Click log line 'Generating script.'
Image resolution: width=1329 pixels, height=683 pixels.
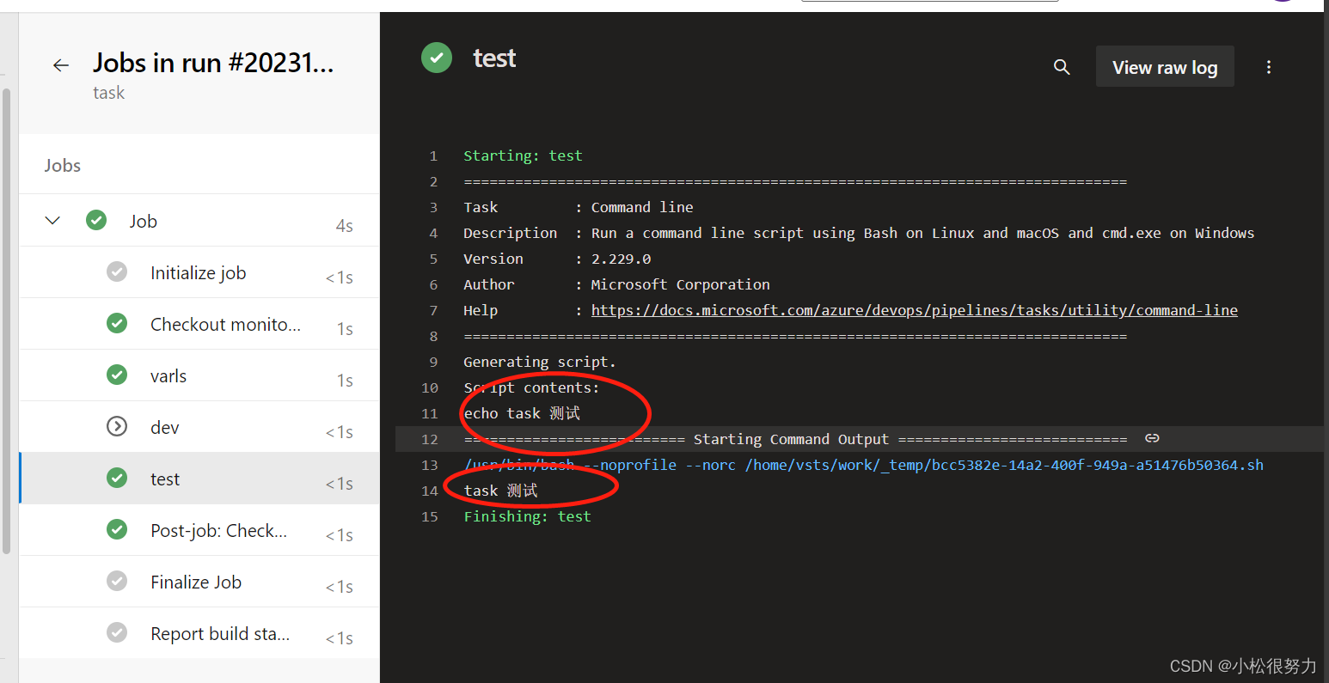click(540, 362)
